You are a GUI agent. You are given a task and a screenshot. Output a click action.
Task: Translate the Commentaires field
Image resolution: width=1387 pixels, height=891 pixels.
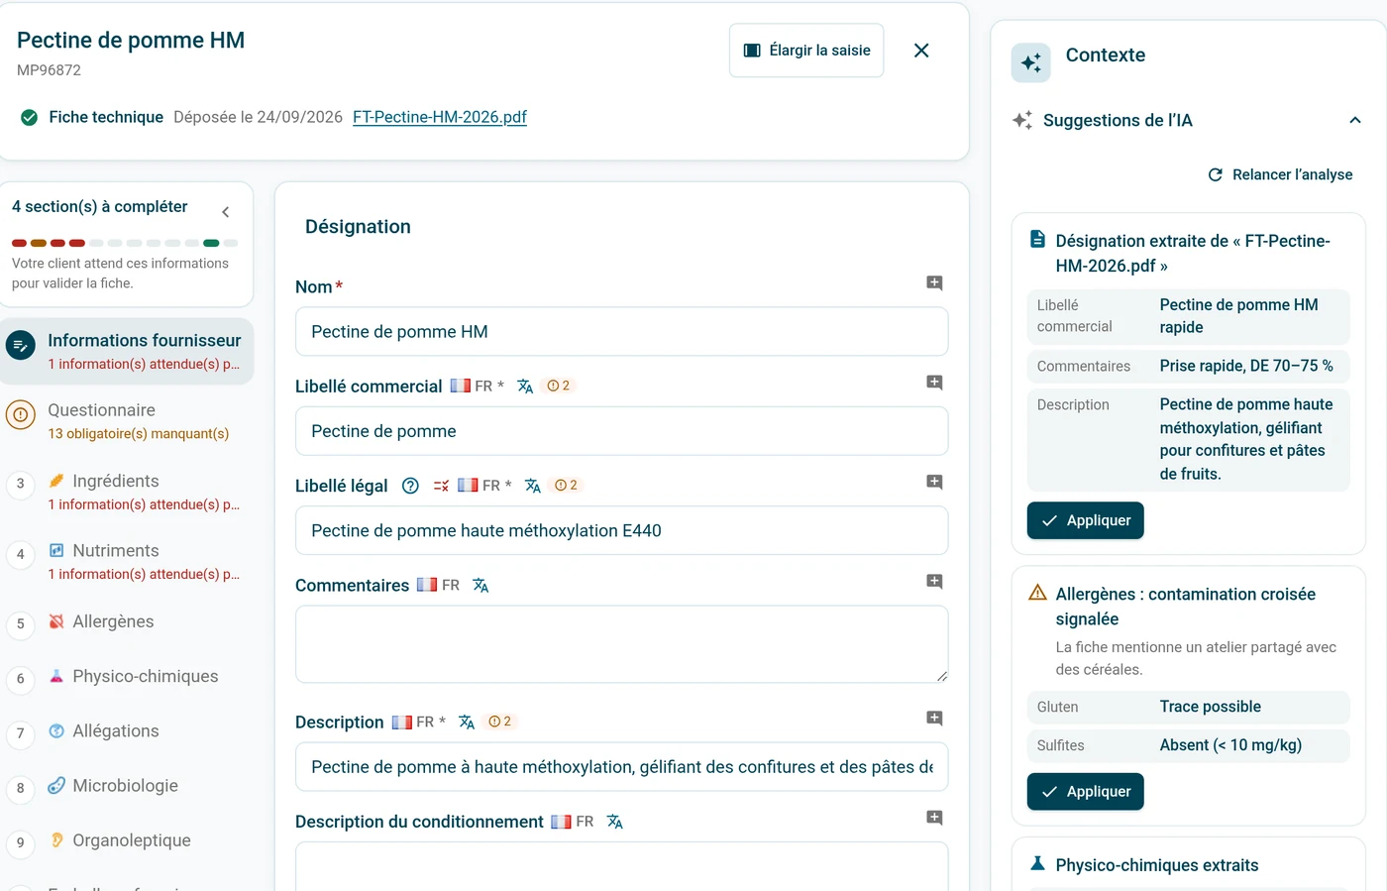[480, 586]
